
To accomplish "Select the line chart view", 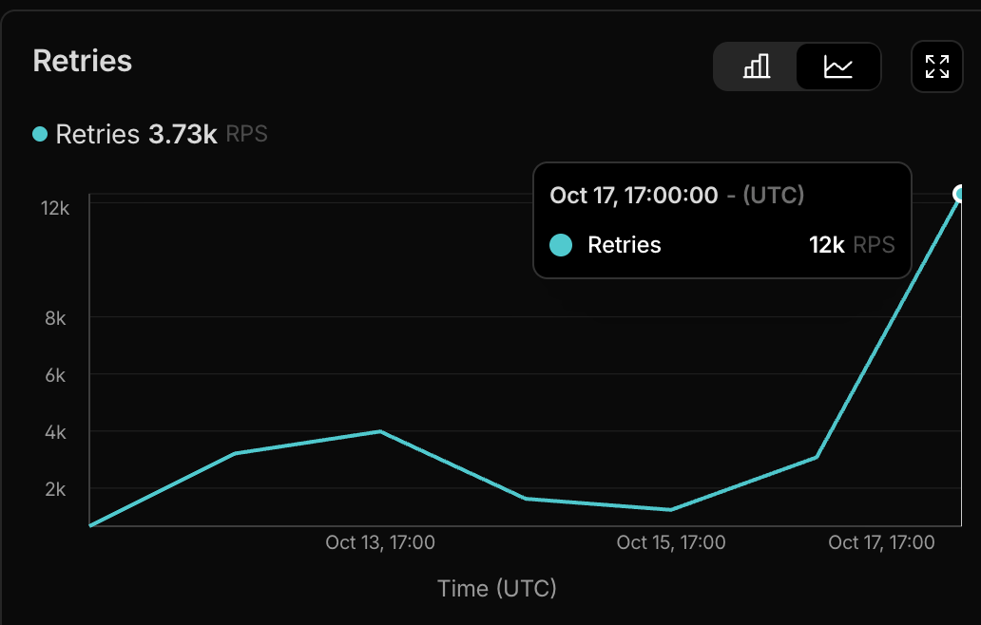I will pos(838,66).
